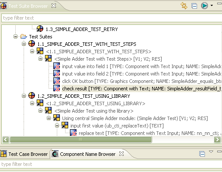Open the dropdown arrow beside the play button

pyautogui.click(x=212, y=6)
